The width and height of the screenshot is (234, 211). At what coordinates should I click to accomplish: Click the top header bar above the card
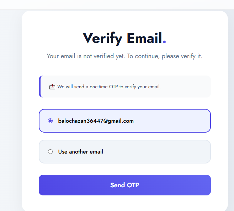point(117,5)
